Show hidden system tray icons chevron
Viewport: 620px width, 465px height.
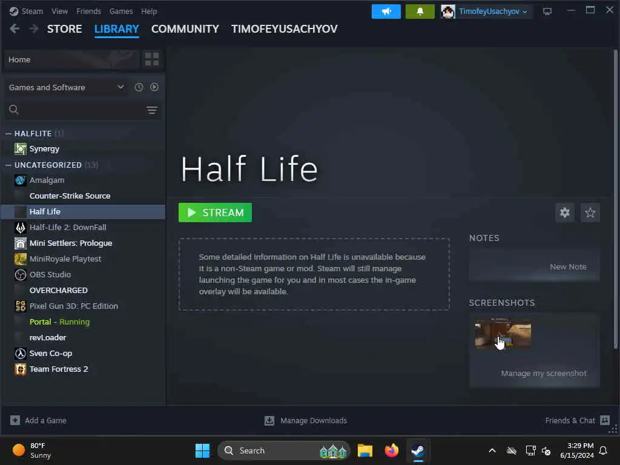click(x=492, y=450)
